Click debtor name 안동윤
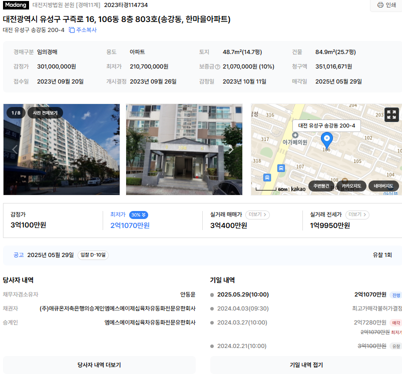The width and height of the screenshot is (402, 377). click(188, 294)
